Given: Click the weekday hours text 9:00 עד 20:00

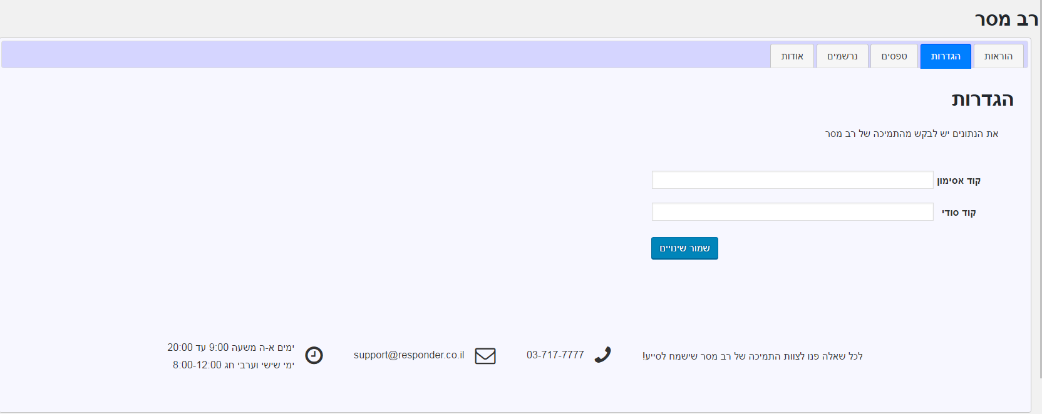Looking at the screenshot, I should [230, 348].
